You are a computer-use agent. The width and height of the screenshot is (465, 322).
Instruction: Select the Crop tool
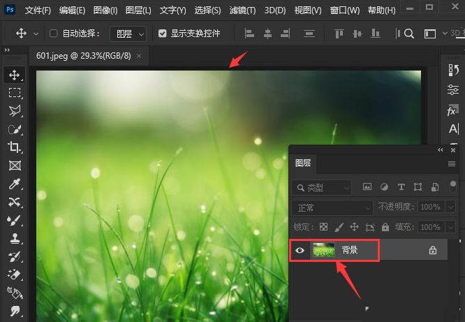pyautogui.click(x=14, y=147)
